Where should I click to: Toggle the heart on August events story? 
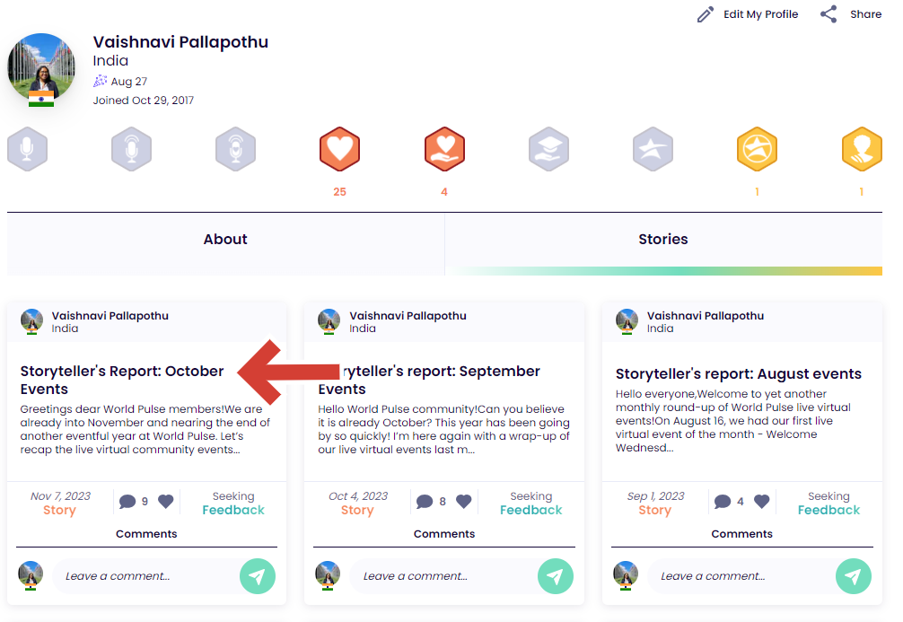(x=761, y=502)
